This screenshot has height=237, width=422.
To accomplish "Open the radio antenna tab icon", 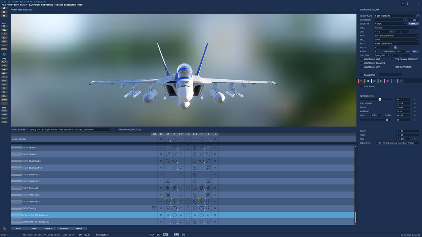I will coord(387,81).
